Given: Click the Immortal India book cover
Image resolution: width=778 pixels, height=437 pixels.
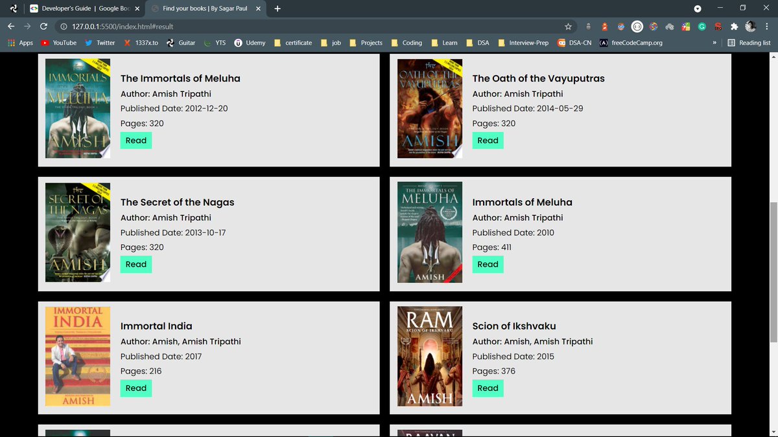Looking at the screenshot, I should (78, 356).
